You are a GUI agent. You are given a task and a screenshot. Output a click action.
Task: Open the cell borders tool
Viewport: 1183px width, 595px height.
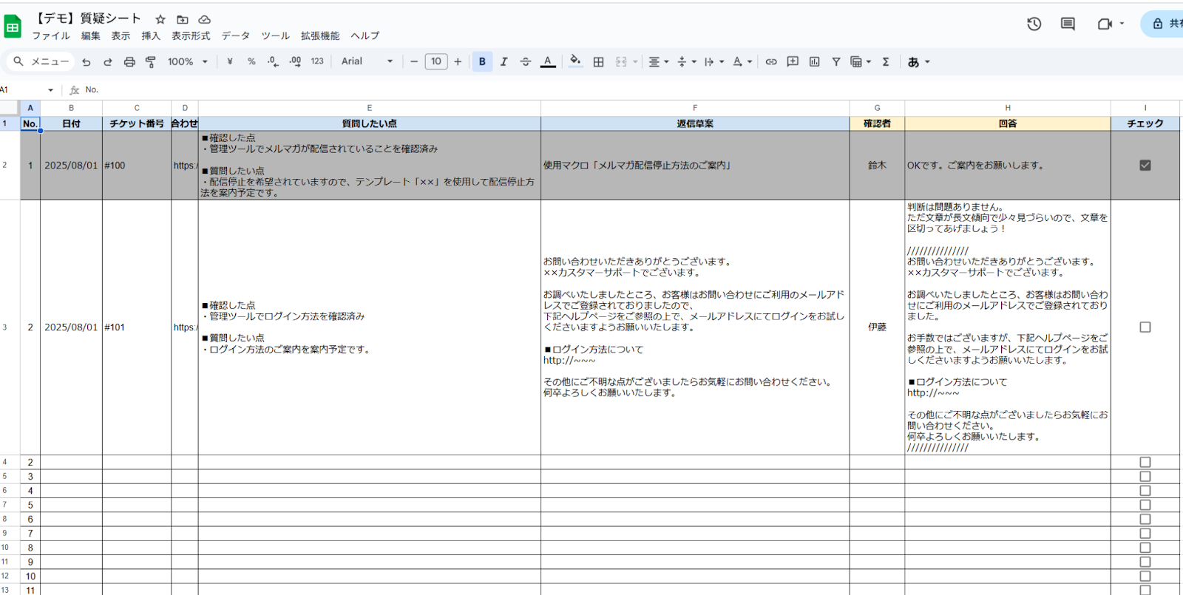(599, 62)
